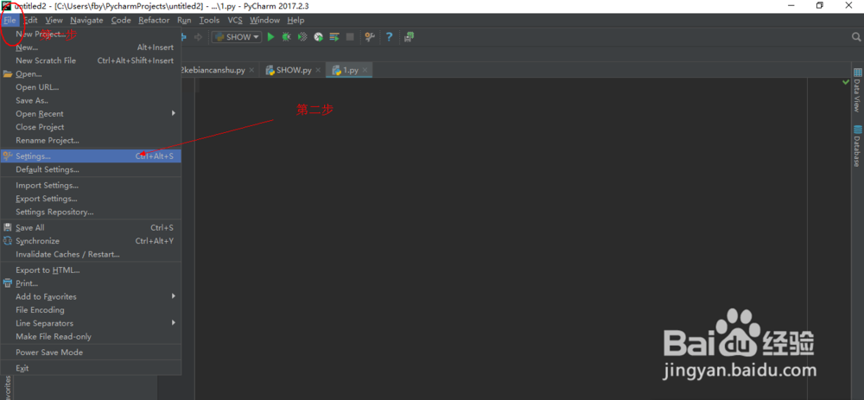The height and width of the screenshot is (400, 864).
Task: Select Synchronize menu entry
Action: pyautogui.click(x=91, y=241)
